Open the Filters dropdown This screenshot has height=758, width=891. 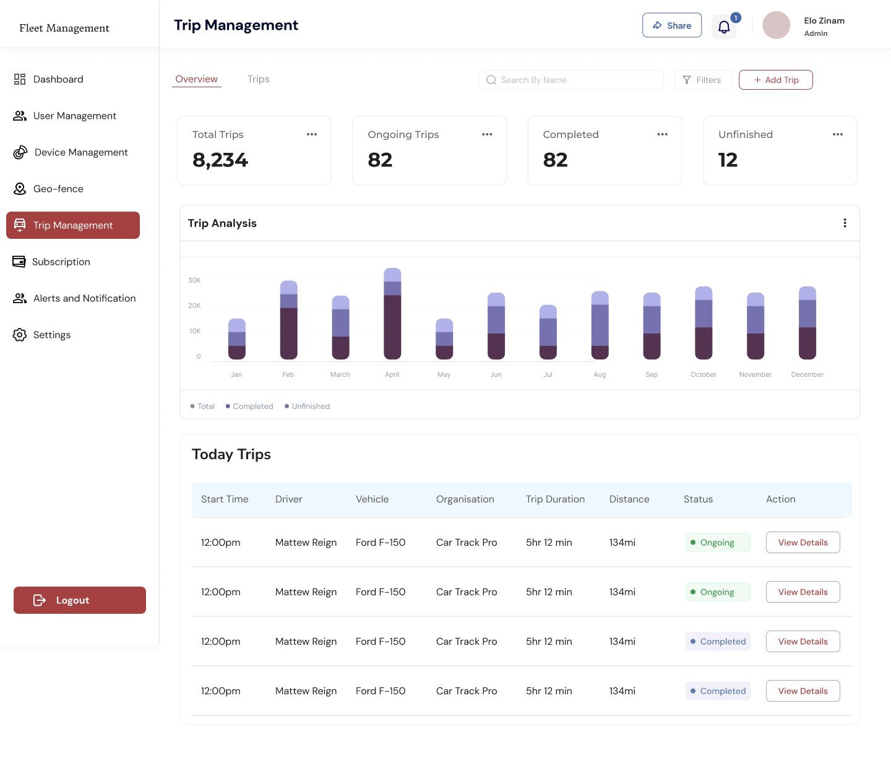click(703, 80)
